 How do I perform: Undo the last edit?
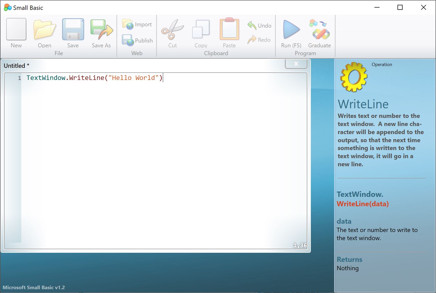click(x=259, y=25)
